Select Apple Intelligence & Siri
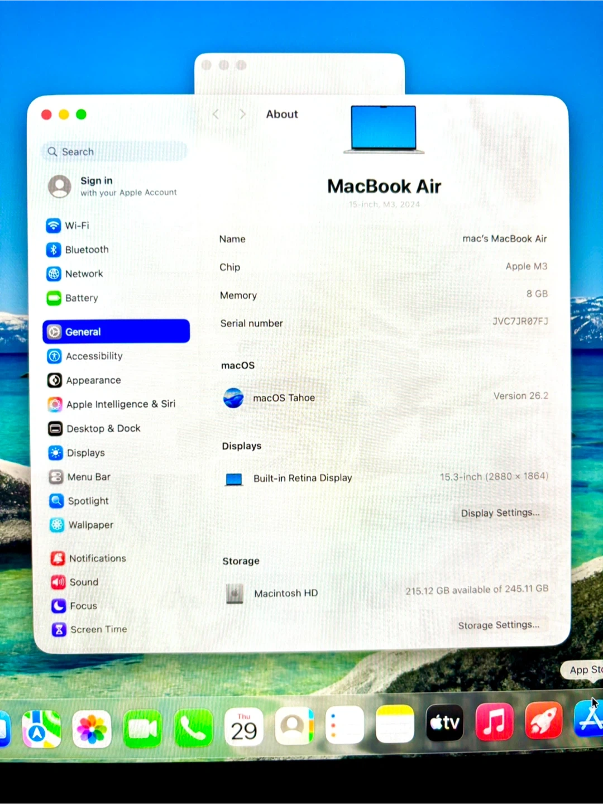Viewport: 603px width, 804px height. (x=120, y=404)
